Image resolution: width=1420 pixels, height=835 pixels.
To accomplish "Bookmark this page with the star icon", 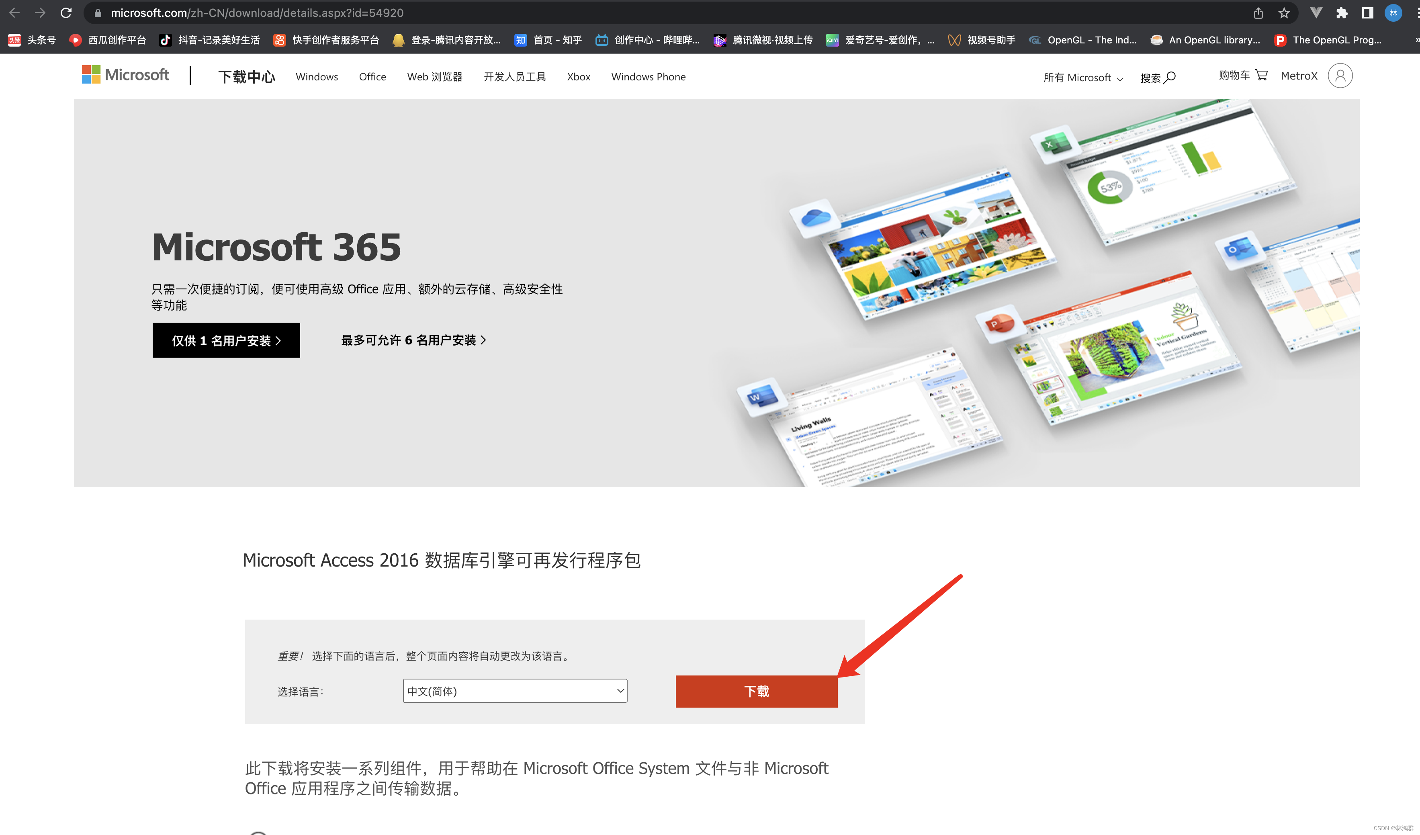I will pos(1284,13).
